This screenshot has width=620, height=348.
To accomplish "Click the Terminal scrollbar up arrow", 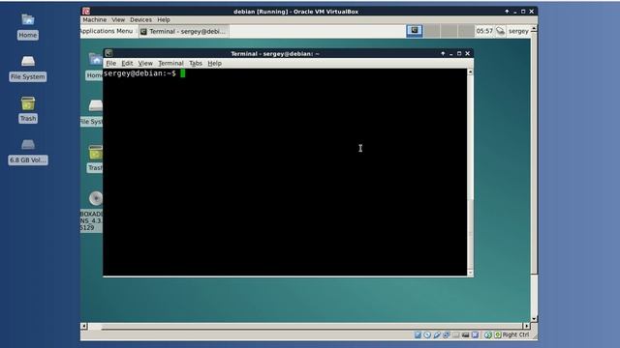I will 470,72.
